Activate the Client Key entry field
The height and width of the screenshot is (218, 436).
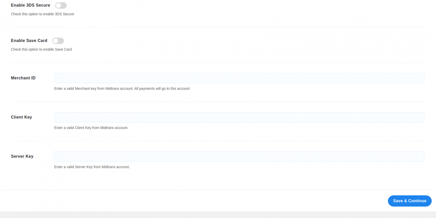pyautogui.click(x=239, y=117)
